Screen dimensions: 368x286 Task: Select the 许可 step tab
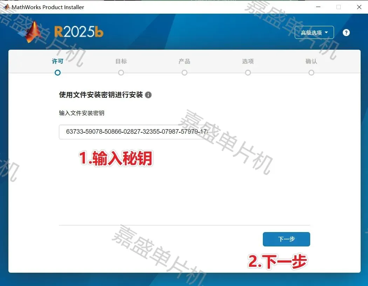pyautogui.click(x=57, y=61)
